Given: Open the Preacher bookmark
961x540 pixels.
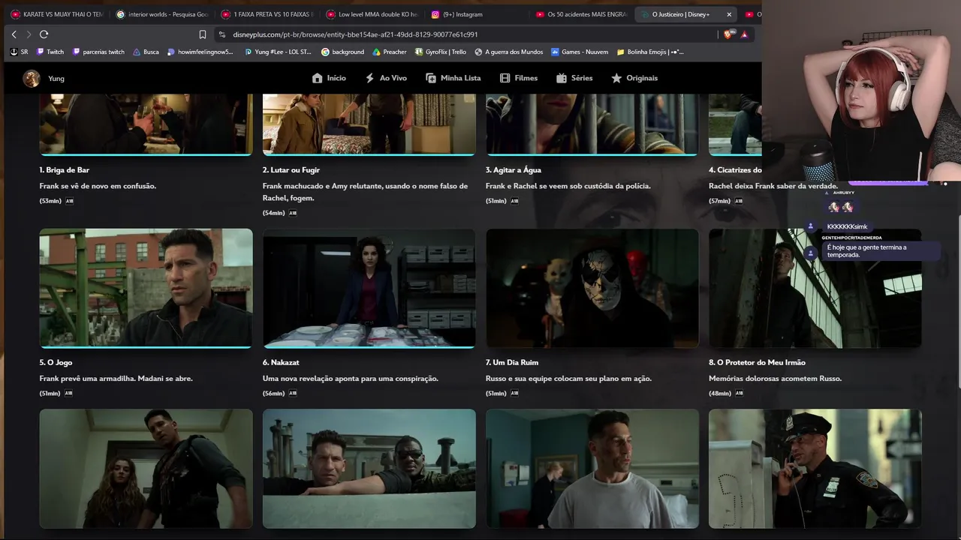Looking at the screenshot, I should [x=389, y=52].
